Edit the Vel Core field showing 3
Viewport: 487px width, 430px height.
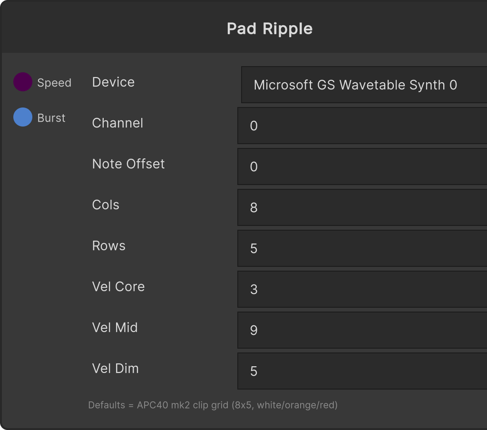[x=362, y=289]
